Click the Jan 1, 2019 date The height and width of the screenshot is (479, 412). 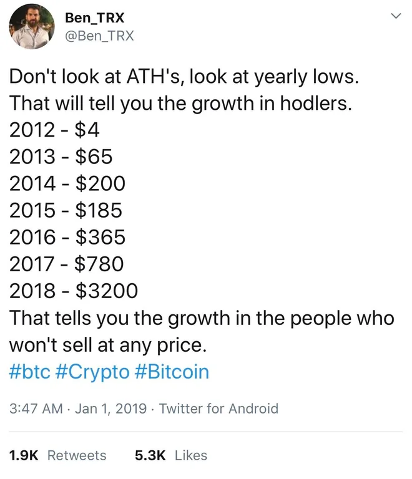(111, 409)
